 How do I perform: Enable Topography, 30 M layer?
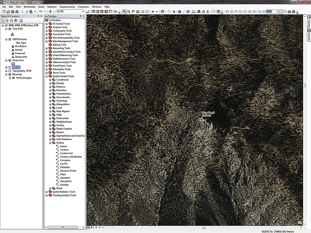click(x=10, y=71)
